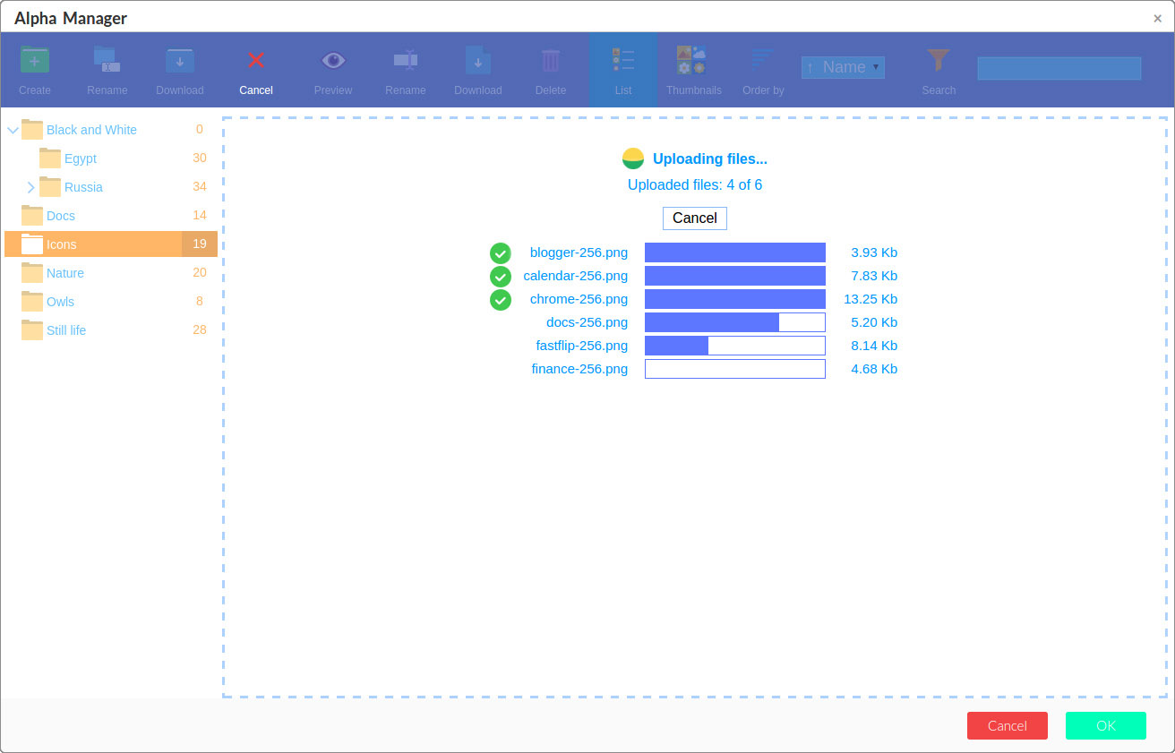Click the search text input field
The height and width of the screenshot is (753, 1175).
(x=1059, y=68)
